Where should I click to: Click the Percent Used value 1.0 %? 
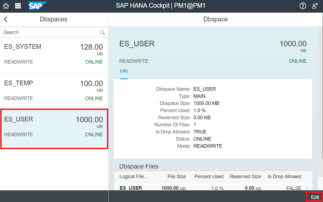(x=199, y=110)
